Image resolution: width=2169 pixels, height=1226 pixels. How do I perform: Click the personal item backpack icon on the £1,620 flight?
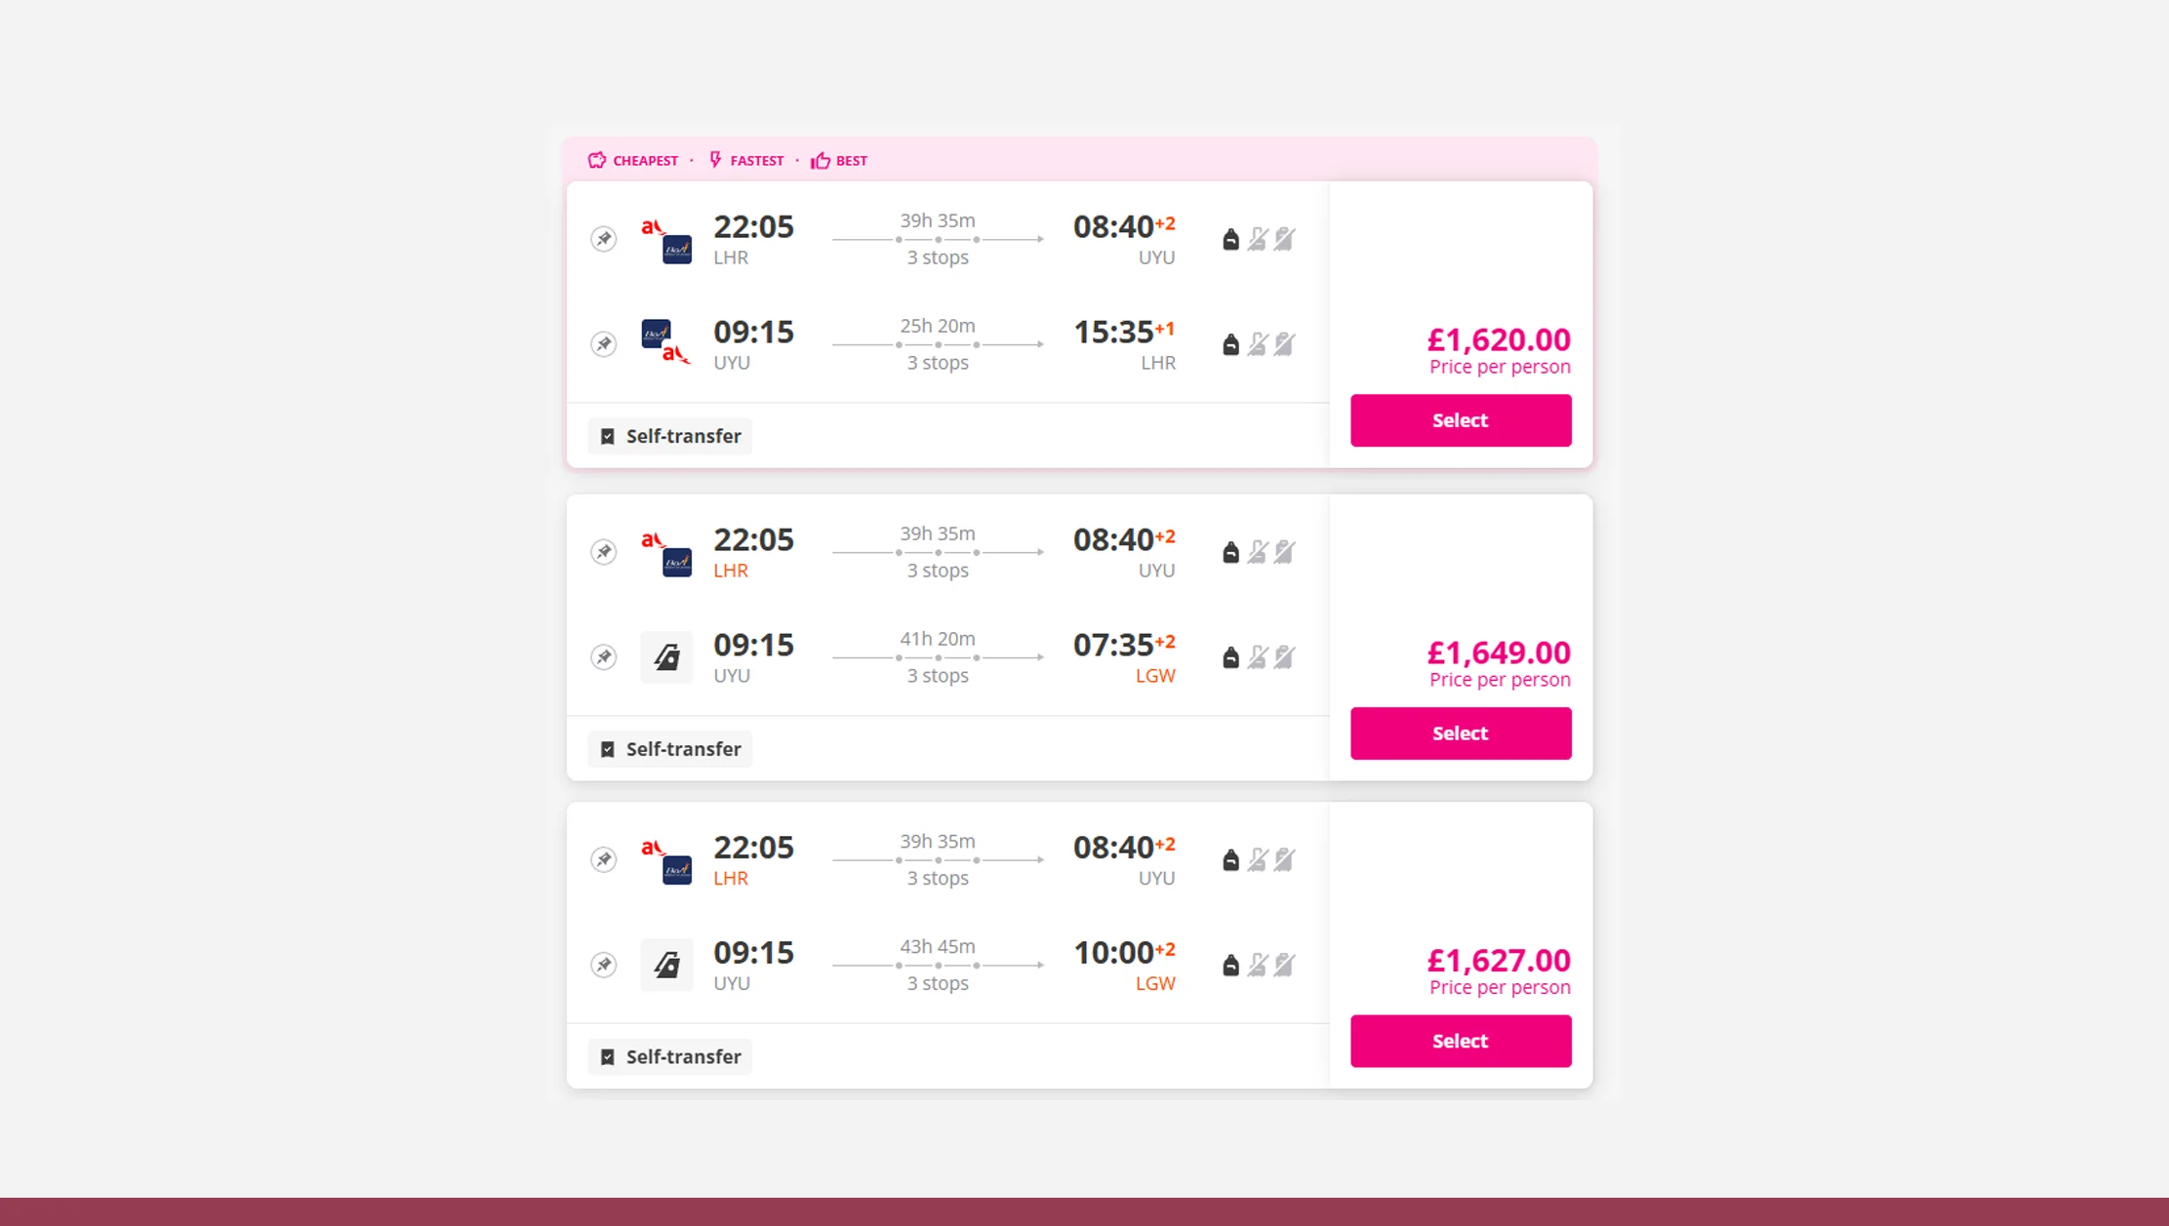(x=1230, y=239)
